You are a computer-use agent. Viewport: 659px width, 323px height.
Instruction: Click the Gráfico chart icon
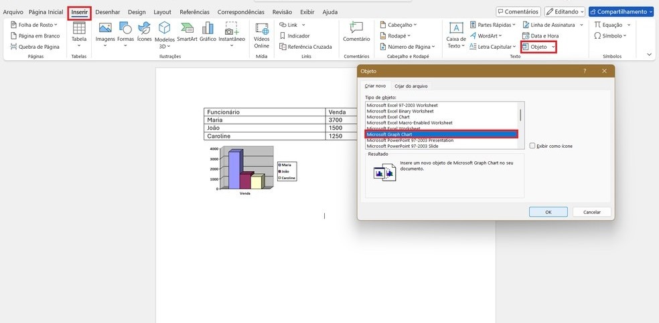click(x=208, y=32)
